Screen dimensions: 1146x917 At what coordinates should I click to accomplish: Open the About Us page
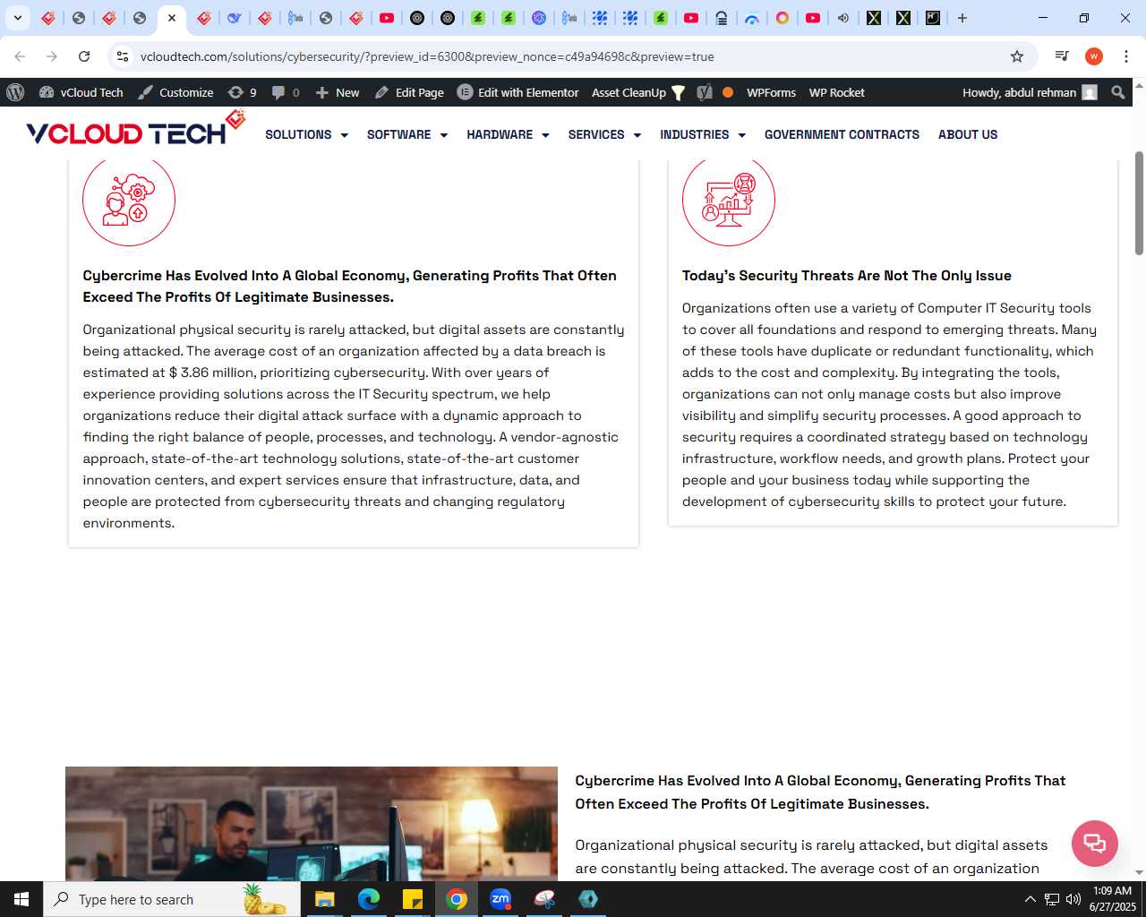[x=967, y=134]
